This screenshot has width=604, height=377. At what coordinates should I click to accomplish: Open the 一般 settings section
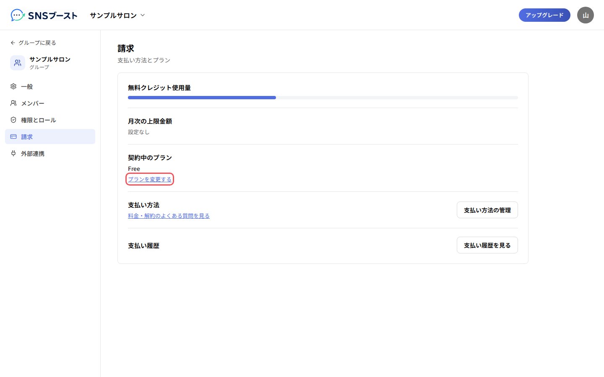pyautogui.click(x=50, y=86)
